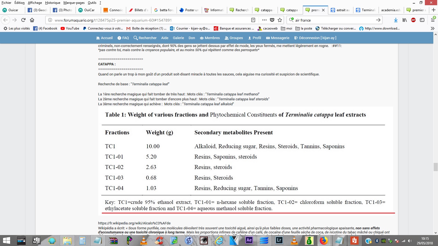Toggle Reader View in the address bar
438x246 pixels.
point(253,20)
